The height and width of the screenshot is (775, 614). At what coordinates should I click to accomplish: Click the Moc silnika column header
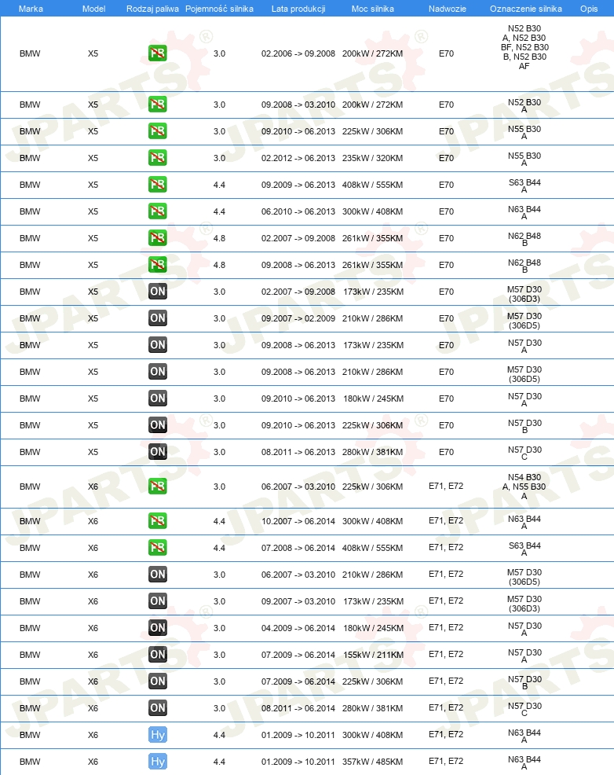[x=373, y=9]
